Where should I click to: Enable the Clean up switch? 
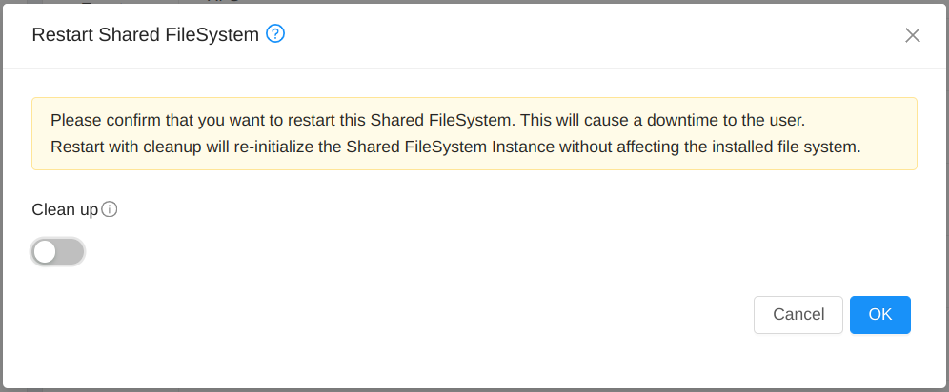point(58,252)
